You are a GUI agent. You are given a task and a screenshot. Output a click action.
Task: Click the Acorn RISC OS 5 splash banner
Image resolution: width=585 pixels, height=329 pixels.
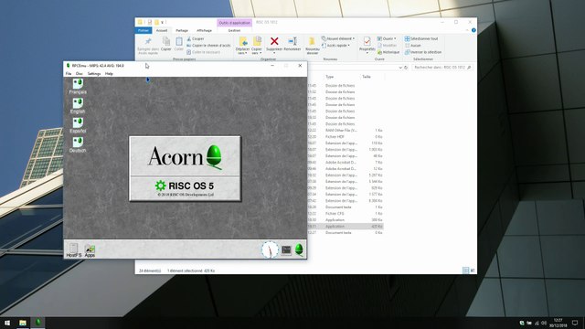coord(185,168)
